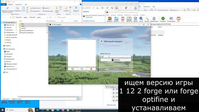Viewport: 199px width, 112px height.
Task: Click the Windows taskbar Поиск box
Action: click(20, 110)
